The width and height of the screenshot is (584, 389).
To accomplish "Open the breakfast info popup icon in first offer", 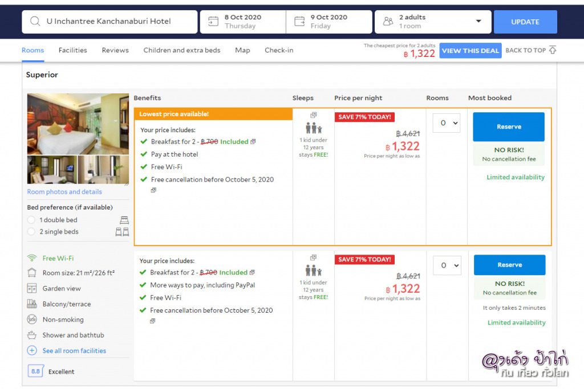I will [253, 142].
